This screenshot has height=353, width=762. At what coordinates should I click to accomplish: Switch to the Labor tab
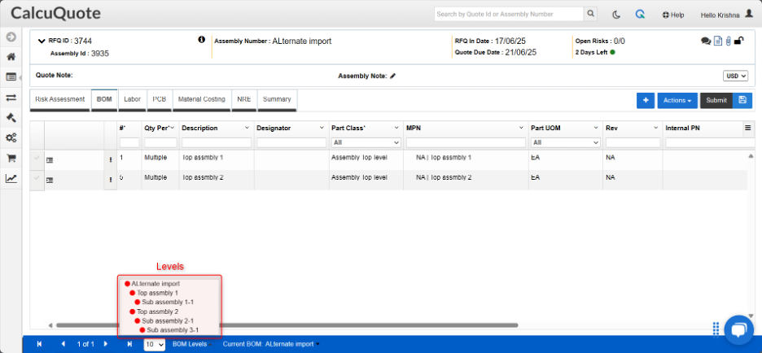(132, 99)
